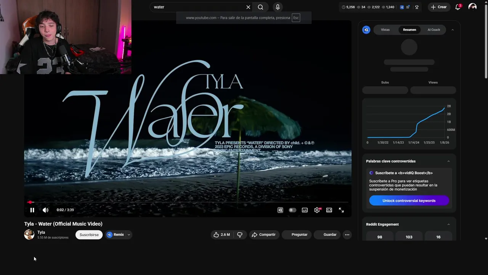This screenshot has height=275, width=488.
Task: Switch to the AI Coach tab
Action: click(x=433, y=30)
